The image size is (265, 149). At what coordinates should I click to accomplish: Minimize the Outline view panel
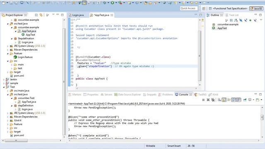(256, 15)
